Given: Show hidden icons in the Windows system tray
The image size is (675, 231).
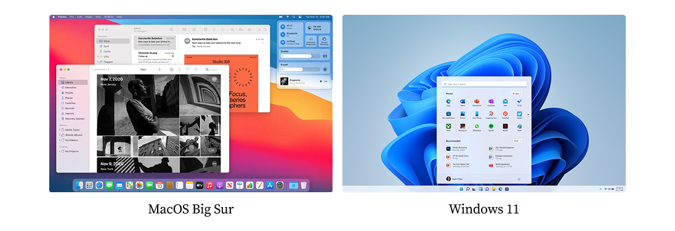Looking at the screenshot, I should [x=600, y=188].
